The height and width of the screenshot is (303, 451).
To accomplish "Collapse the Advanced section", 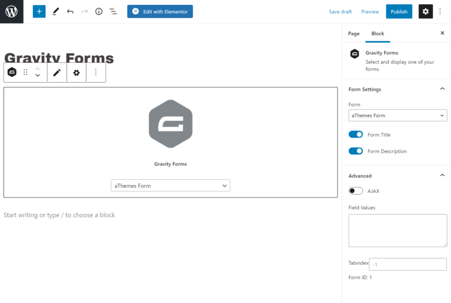I will point(442,175).
